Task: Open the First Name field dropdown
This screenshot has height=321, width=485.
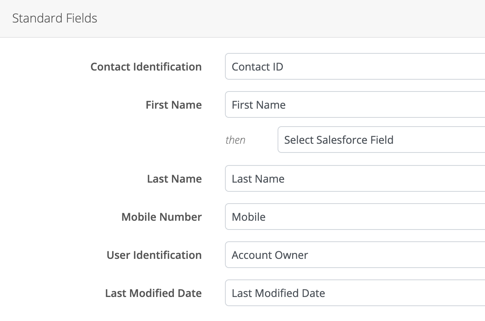Action: click(355, 105)
